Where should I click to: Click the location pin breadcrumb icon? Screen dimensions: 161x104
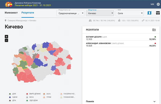[x=6, y=21]
